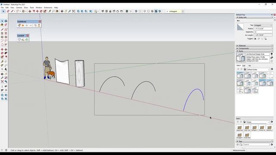276x155 pixels.
Task: Select the Eraser tool in top toolbar
Action: [x=8, y=11]
